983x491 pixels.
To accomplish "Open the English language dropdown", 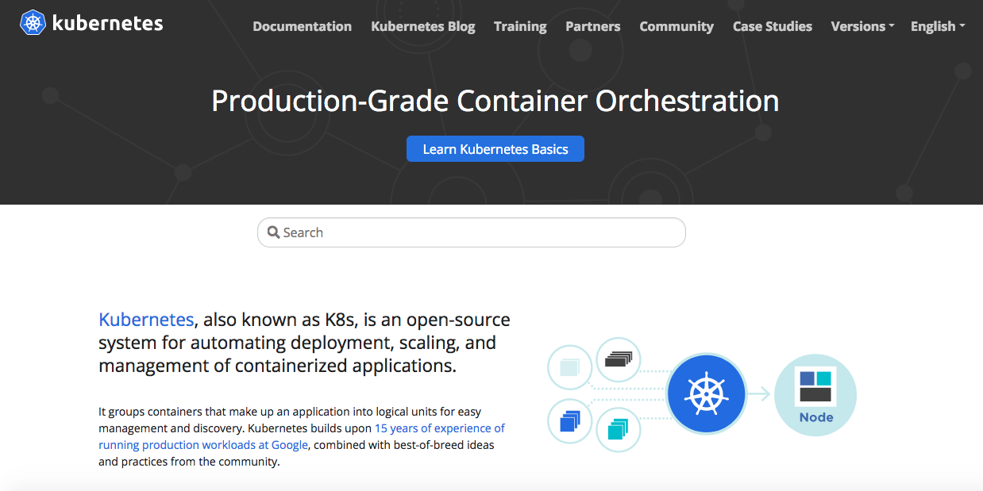I will (937, 26).
